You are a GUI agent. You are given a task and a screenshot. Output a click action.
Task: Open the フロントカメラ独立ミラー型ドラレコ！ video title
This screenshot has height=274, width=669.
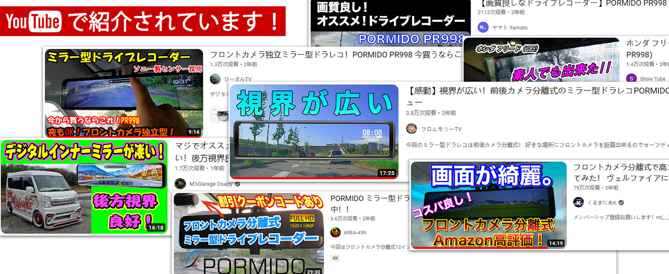pyautogui.click(x=336, y=55)
